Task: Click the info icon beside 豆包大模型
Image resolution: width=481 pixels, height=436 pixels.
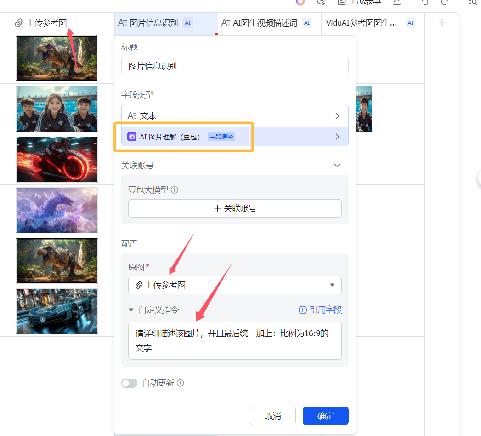Action: point(175,190)
